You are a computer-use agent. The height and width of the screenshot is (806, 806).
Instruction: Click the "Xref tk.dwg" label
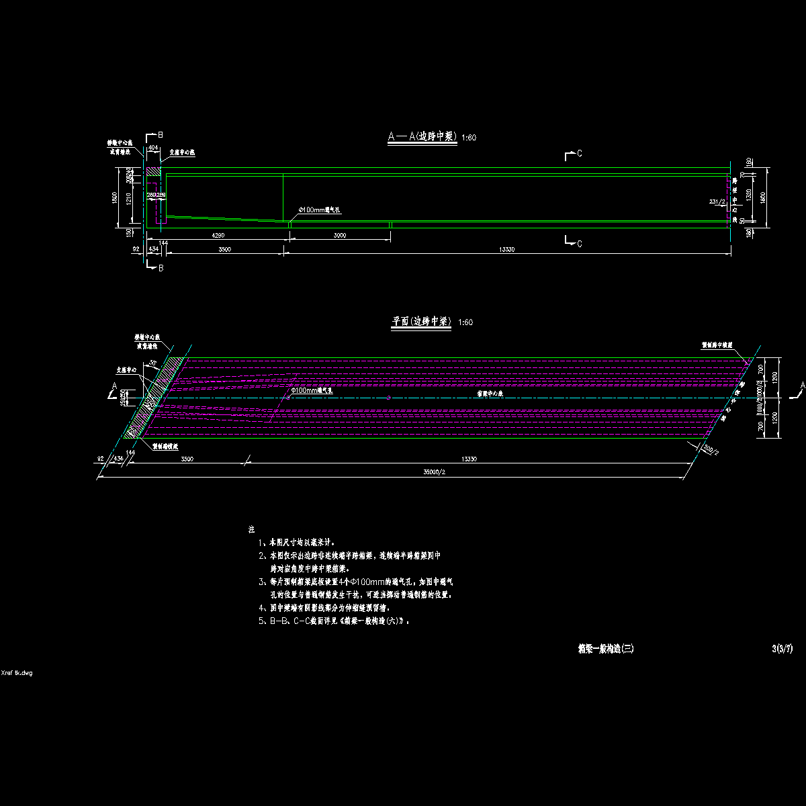click(x=17, y=672)
